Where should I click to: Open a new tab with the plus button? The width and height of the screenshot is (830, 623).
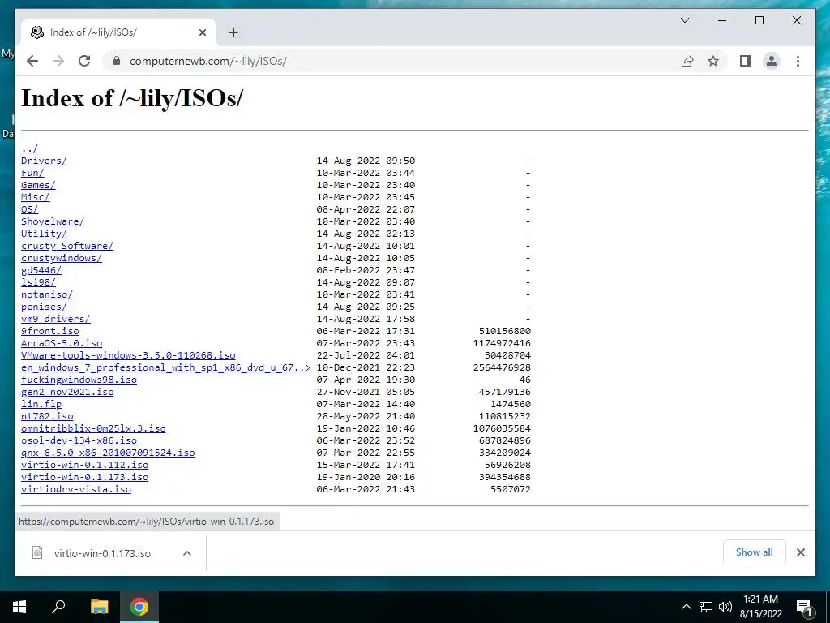[233, 32]
